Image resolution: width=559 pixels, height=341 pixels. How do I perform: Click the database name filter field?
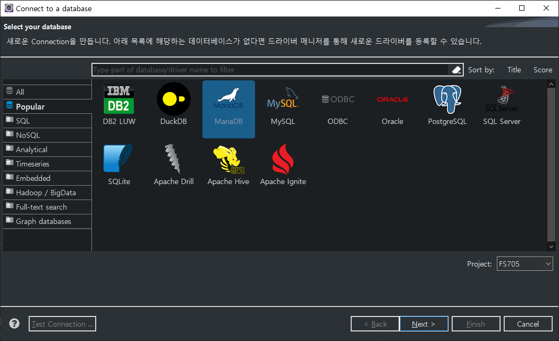(270, 70)
